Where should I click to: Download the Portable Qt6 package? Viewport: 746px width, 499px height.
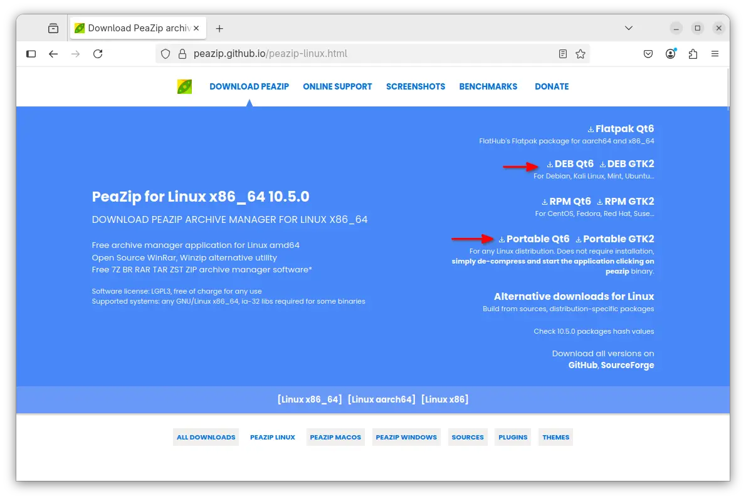pyautogui.click(x=534, y=239)
